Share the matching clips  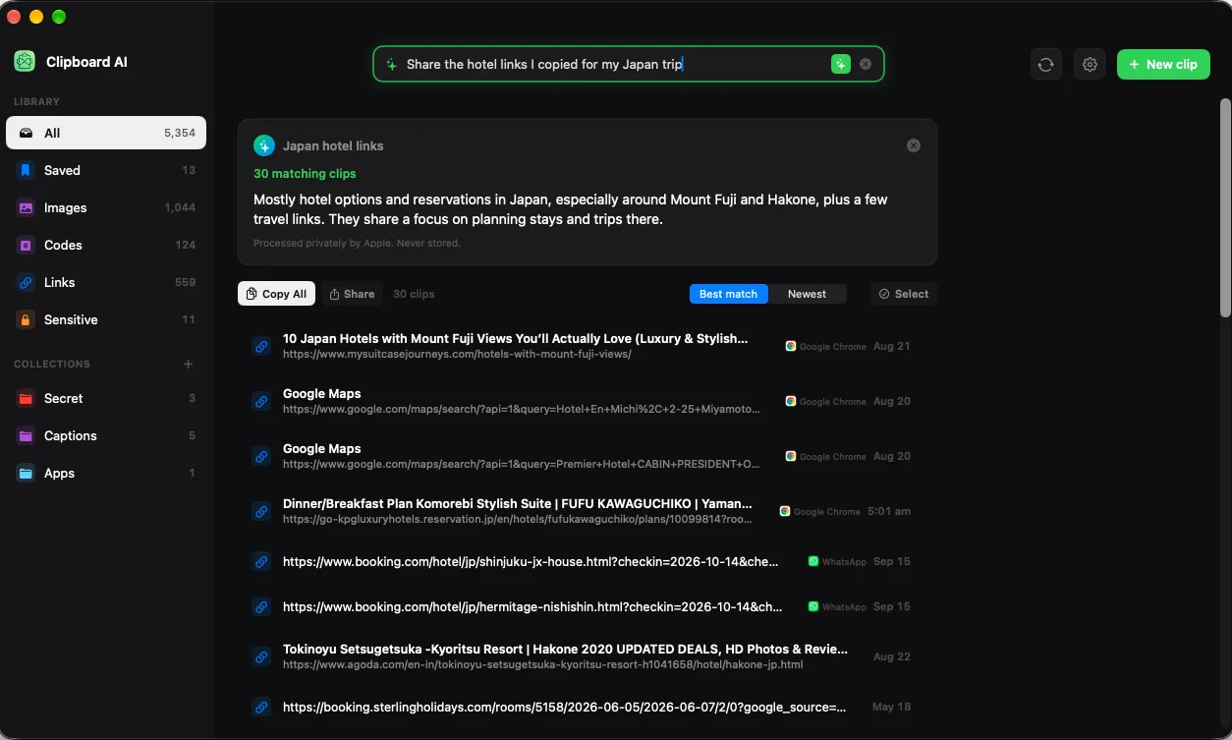pos(352,294)
